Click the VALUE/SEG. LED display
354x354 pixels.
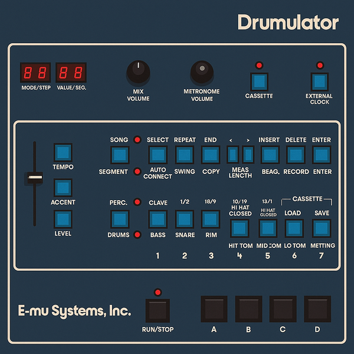[x=71, y=73]
